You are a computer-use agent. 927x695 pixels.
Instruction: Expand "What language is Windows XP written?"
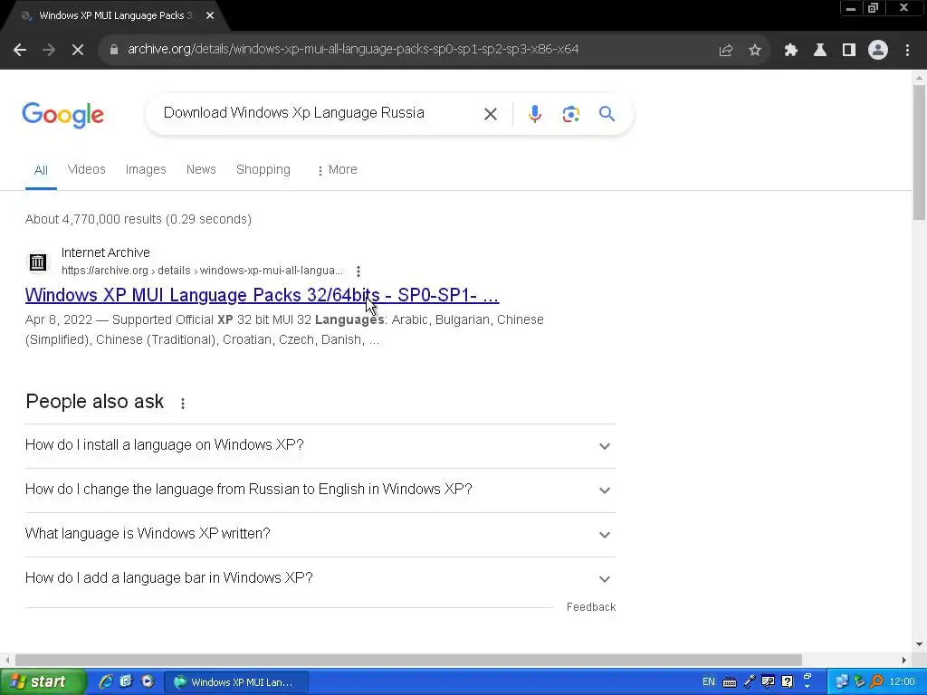[320, 534]
